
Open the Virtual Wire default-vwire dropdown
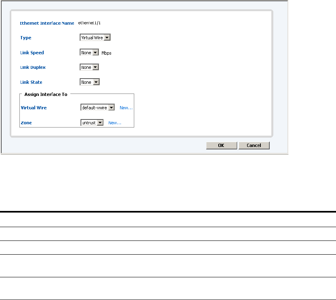pos(98,108)
